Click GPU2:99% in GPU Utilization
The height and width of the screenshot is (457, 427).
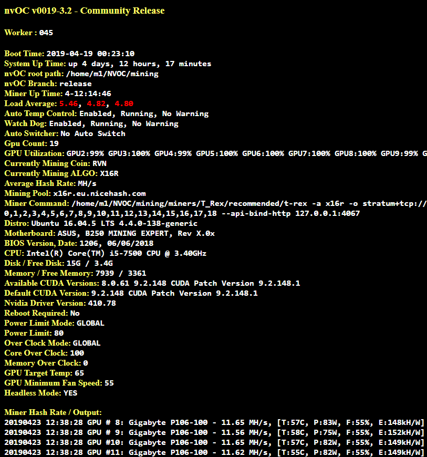tap(85, 153)
